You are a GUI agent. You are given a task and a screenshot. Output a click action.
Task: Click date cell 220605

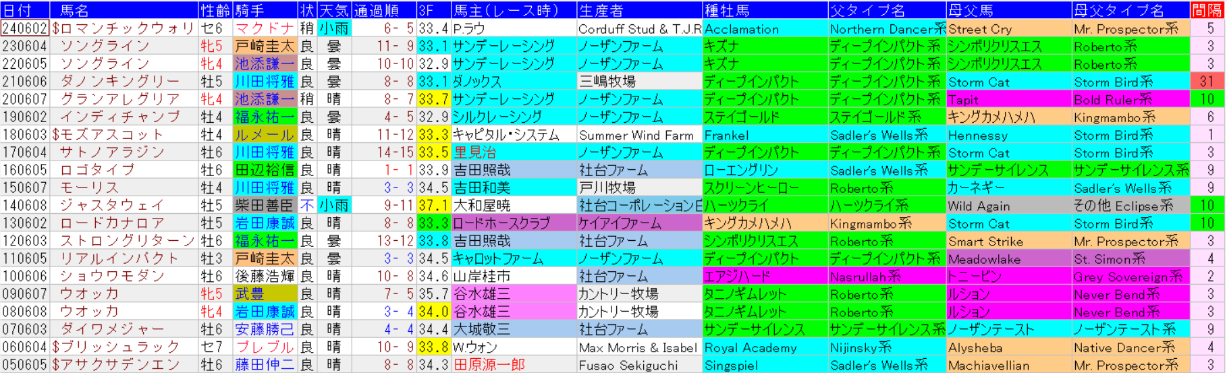tap(25, 63)
